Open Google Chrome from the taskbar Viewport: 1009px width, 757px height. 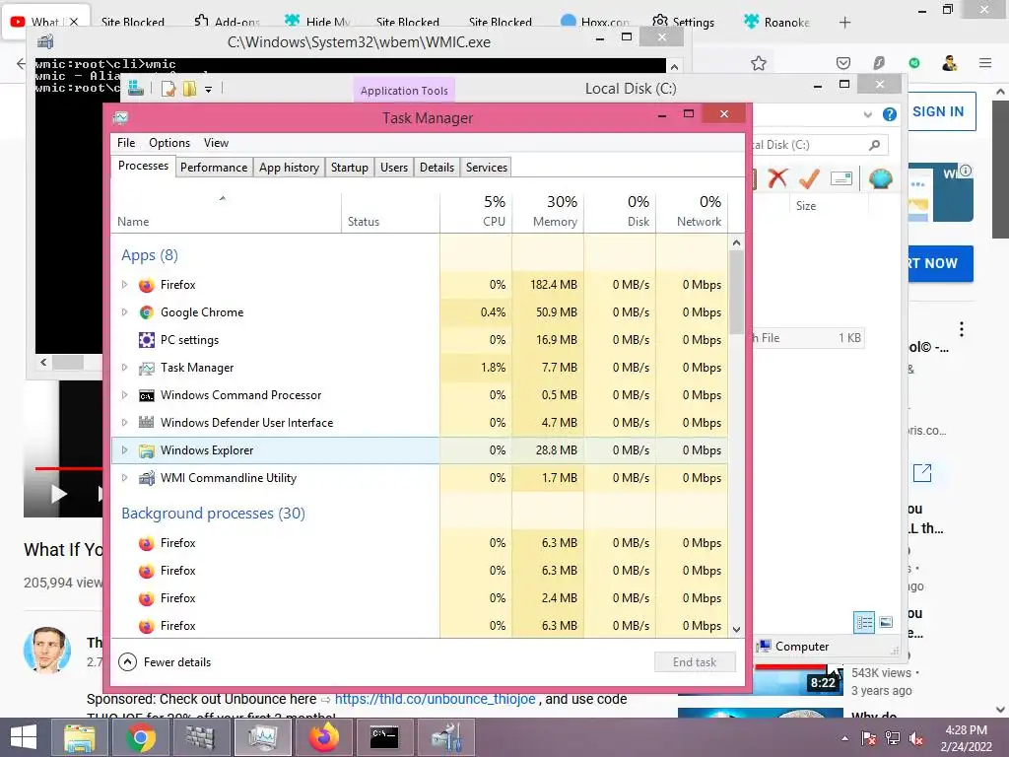point(140,737)
